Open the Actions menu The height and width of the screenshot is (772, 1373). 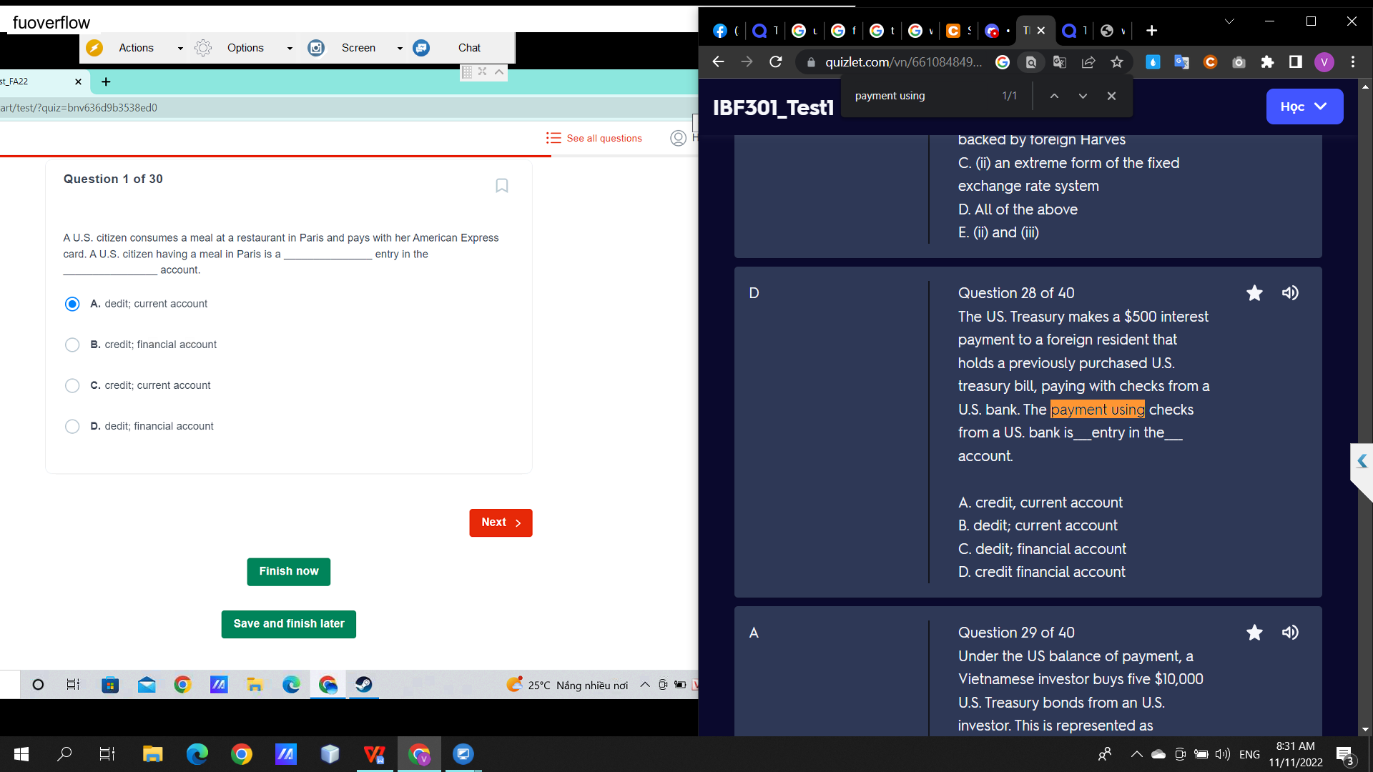[x=136, y=48]
